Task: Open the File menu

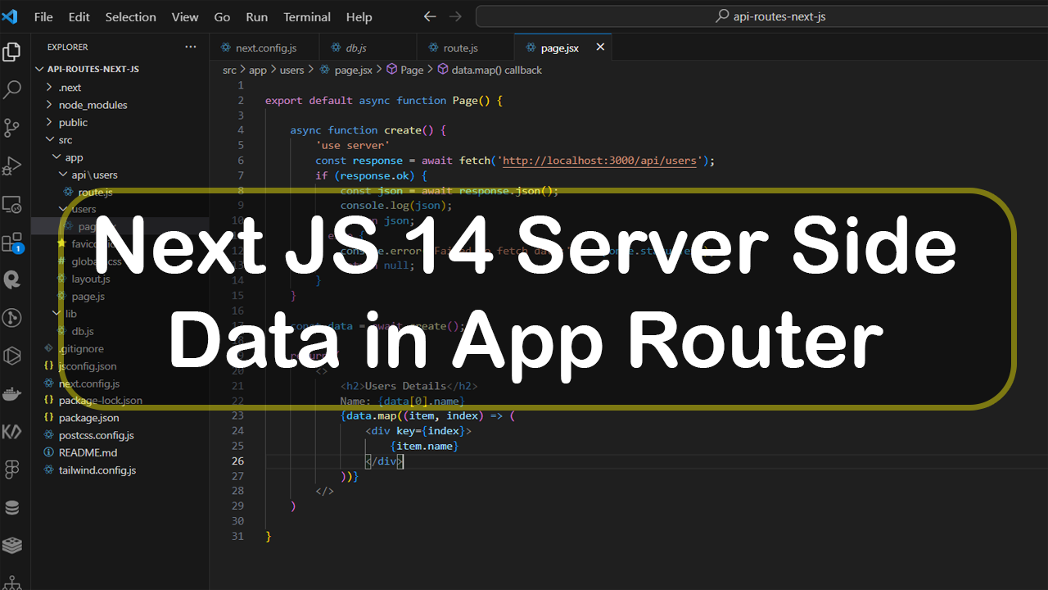Action: click(43, 16)
